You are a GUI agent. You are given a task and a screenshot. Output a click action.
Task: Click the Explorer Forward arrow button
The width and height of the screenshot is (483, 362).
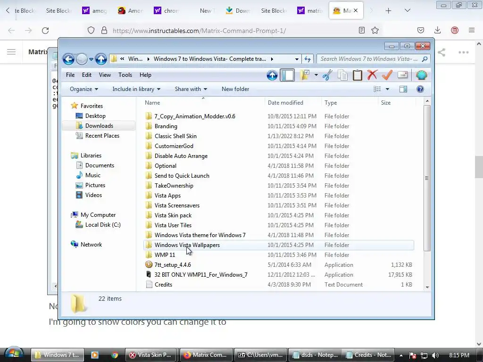pos(82,59)
